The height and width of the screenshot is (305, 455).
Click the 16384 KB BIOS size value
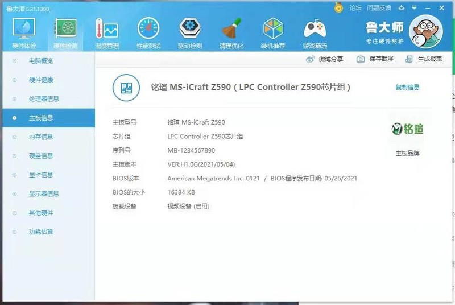(x=181, y=192)
